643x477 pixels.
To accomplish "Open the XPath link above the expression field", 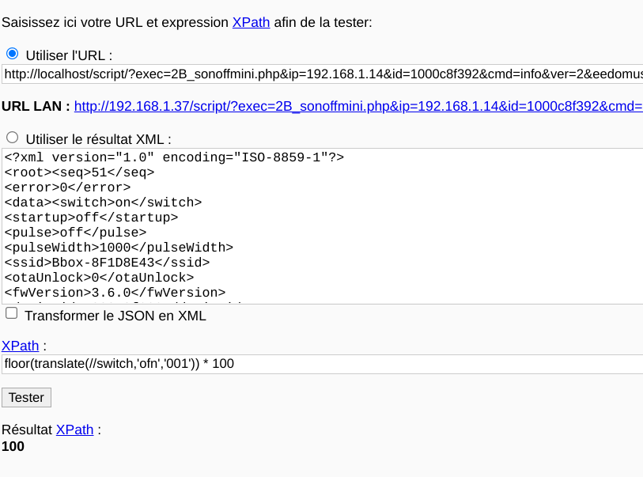I will (x=20, y=346).
